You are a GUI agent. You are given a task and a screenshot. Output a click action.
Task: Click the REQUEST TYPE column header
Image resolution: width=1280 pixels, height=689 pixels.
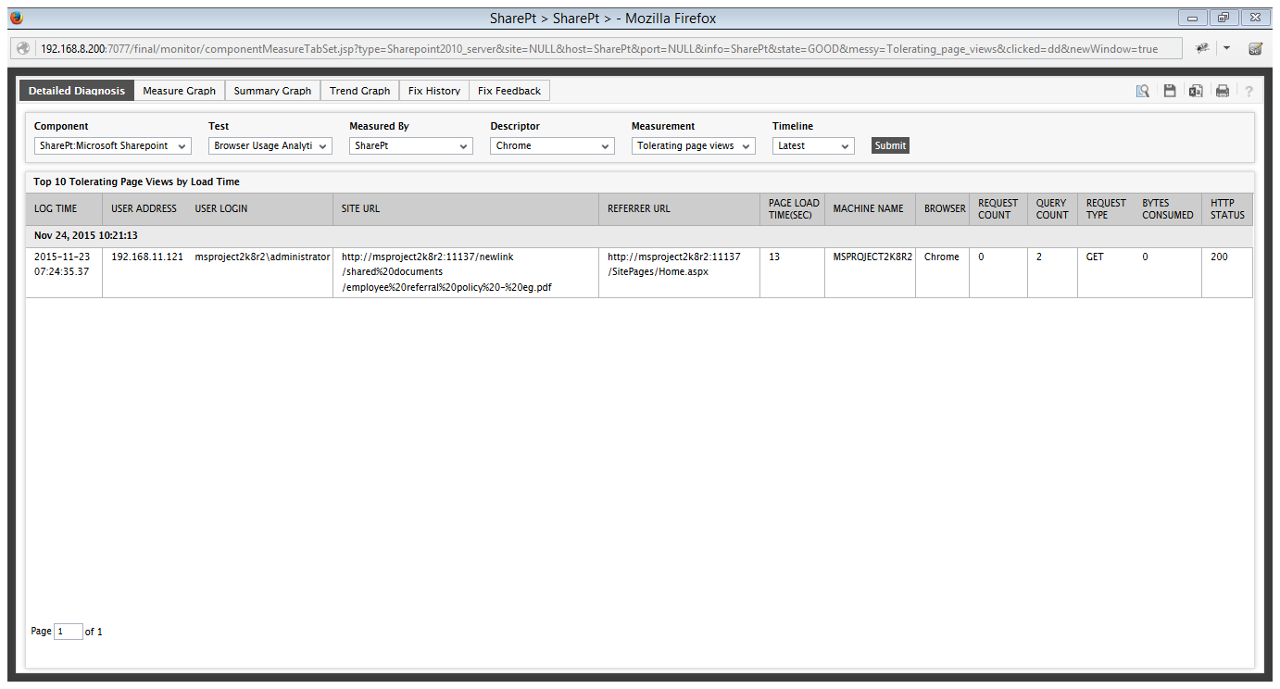(1106, 208)
